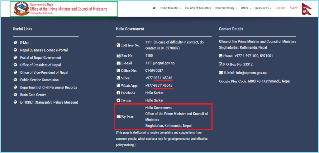Click the home icon in the navbar

click(154, 8)
